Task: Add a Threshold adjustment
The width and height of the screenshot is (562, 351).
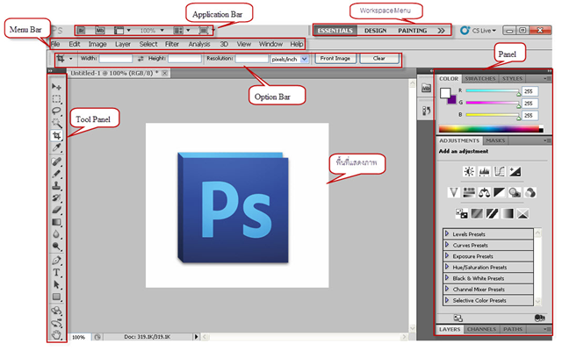Action: [x=492, y=214]
